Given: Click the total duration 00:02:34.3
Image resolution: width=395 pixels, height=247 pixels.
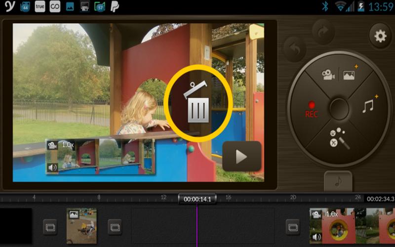Looking at the screenshot, I should [380, 199].
